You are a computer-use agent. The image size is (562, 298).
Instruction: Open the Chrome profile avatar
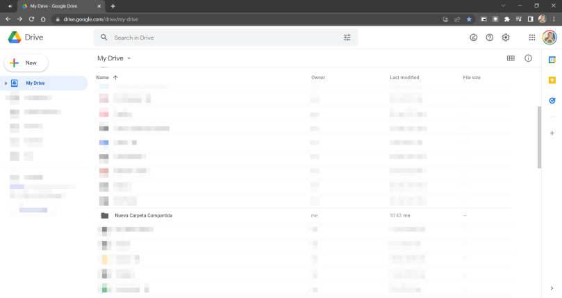click(543, 19)
